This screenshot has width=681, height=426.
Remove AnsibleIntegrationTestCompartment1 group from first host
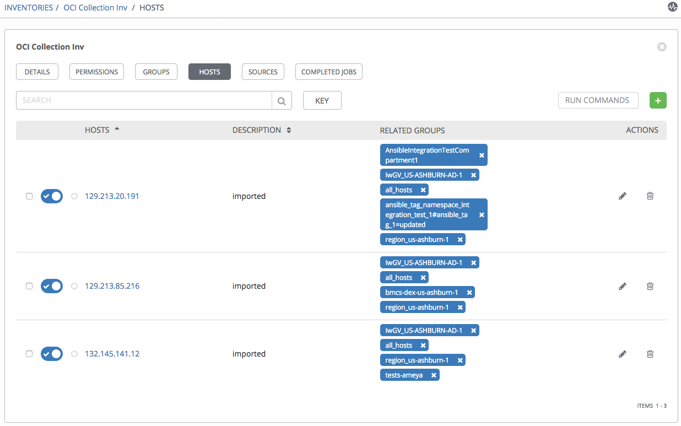(482, 155)
